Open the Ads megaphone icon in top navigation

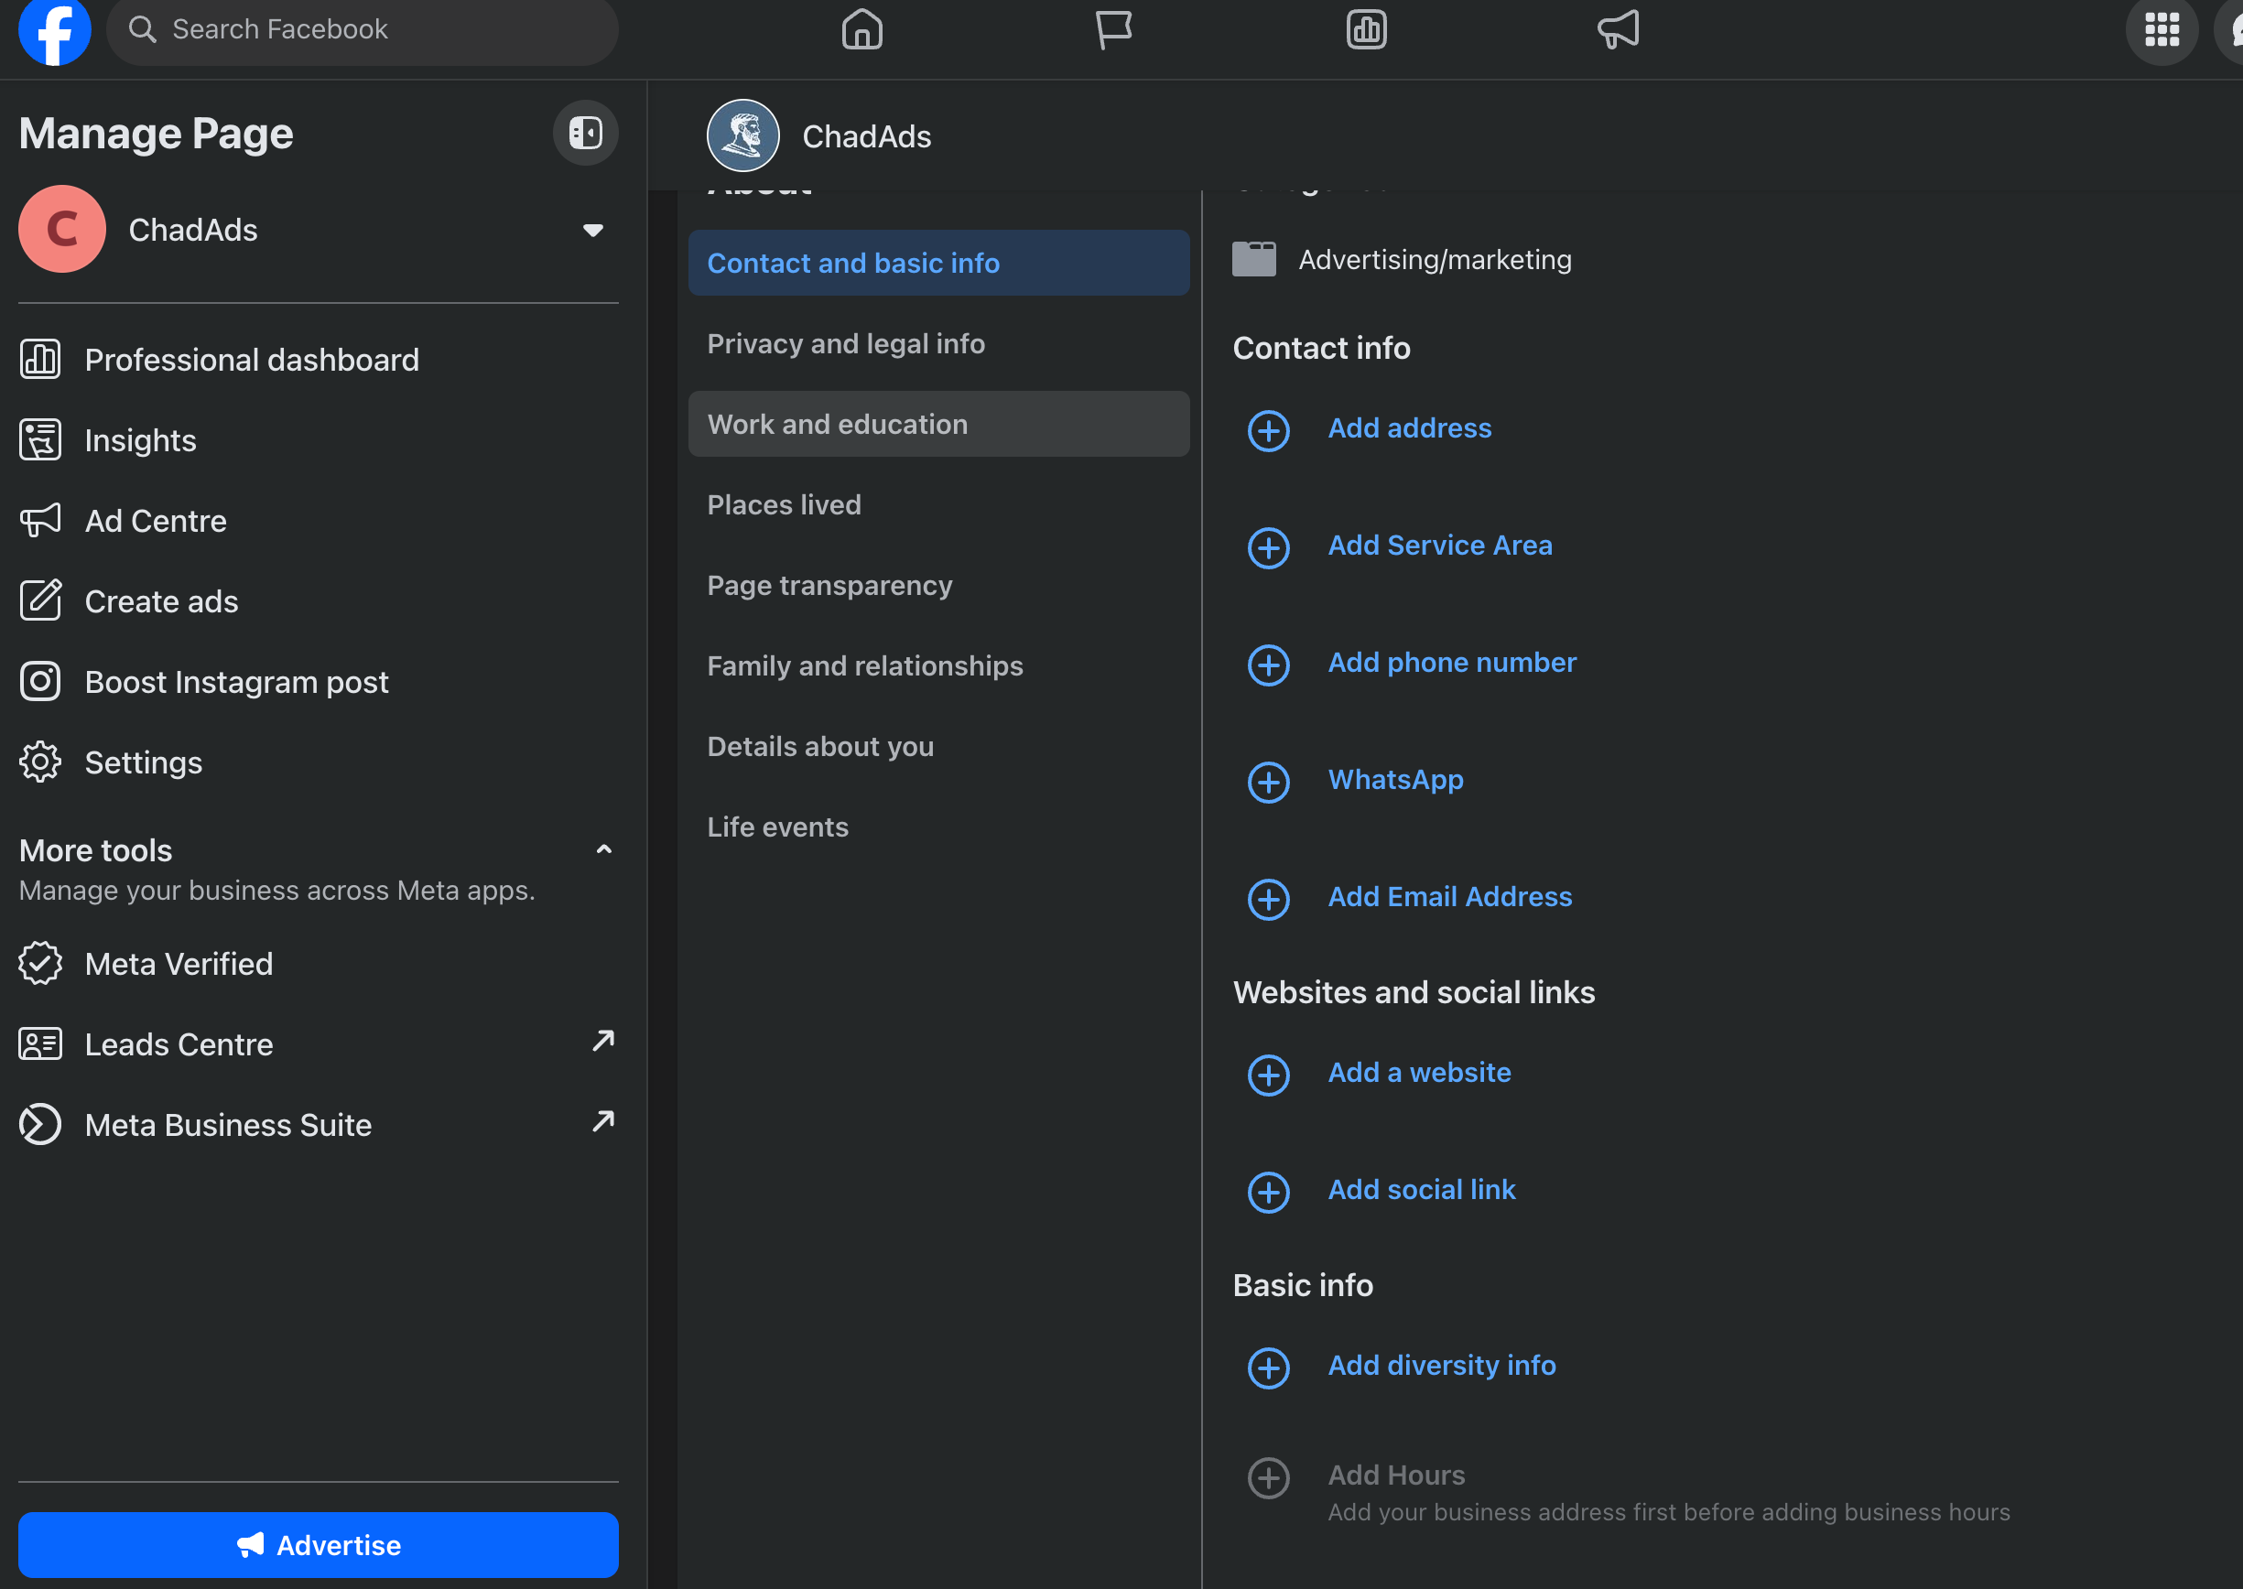point(1617,29)
